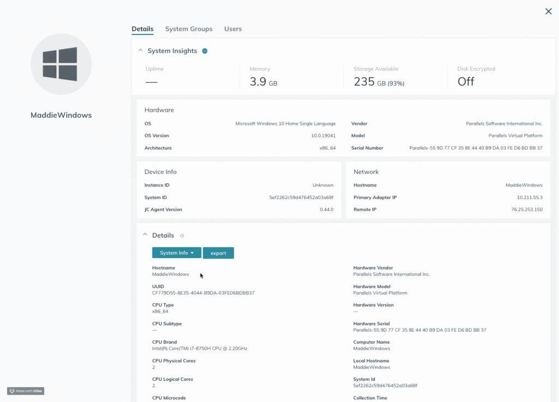Viewport: 559px width, 402px height.
Task: Click the 3.9 GB memory value
Action: [x=263, y=82]
